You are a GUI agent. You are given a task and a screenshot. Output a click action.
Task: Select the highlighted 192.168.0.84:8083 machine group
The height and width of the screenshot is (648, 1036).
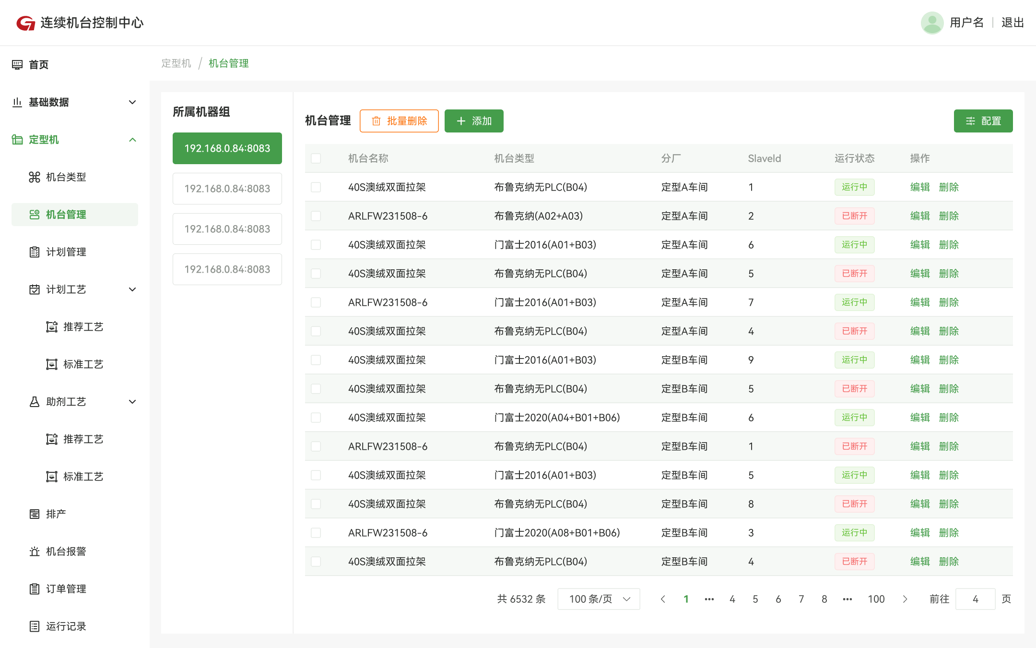pos(227,148)
